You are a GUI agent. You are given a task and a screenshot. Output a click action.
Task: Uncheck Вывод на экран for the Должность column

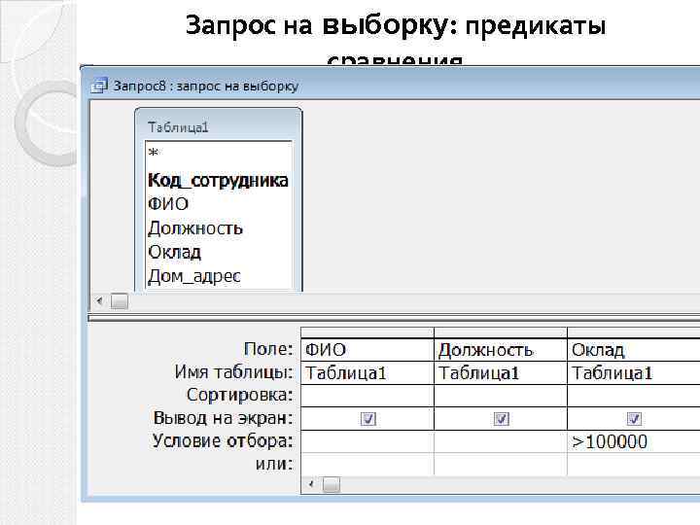(x=502, y=419)
